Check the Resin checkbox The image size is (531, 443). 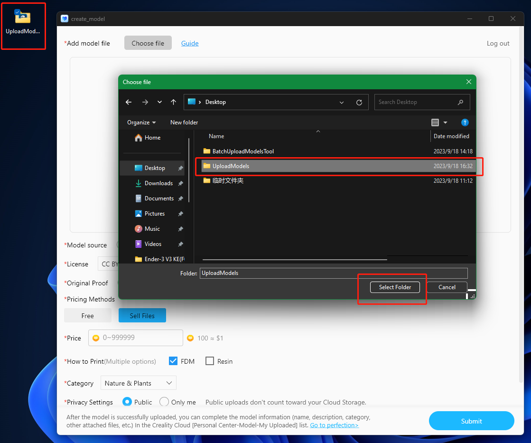coord(210,361)
